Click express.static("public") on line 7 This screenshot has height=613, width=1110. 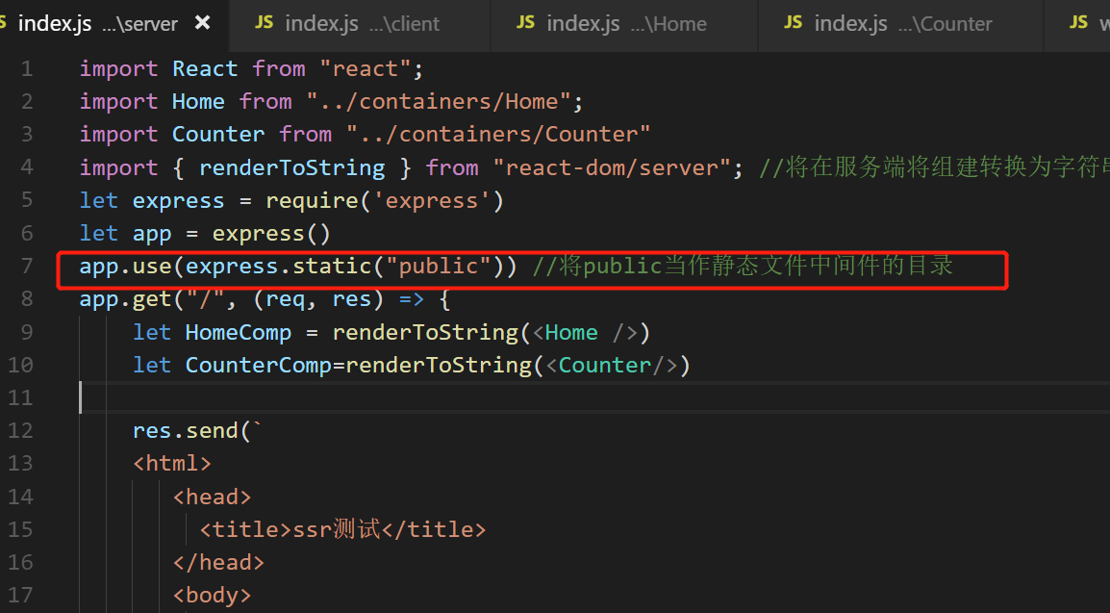tap(344, 267)
